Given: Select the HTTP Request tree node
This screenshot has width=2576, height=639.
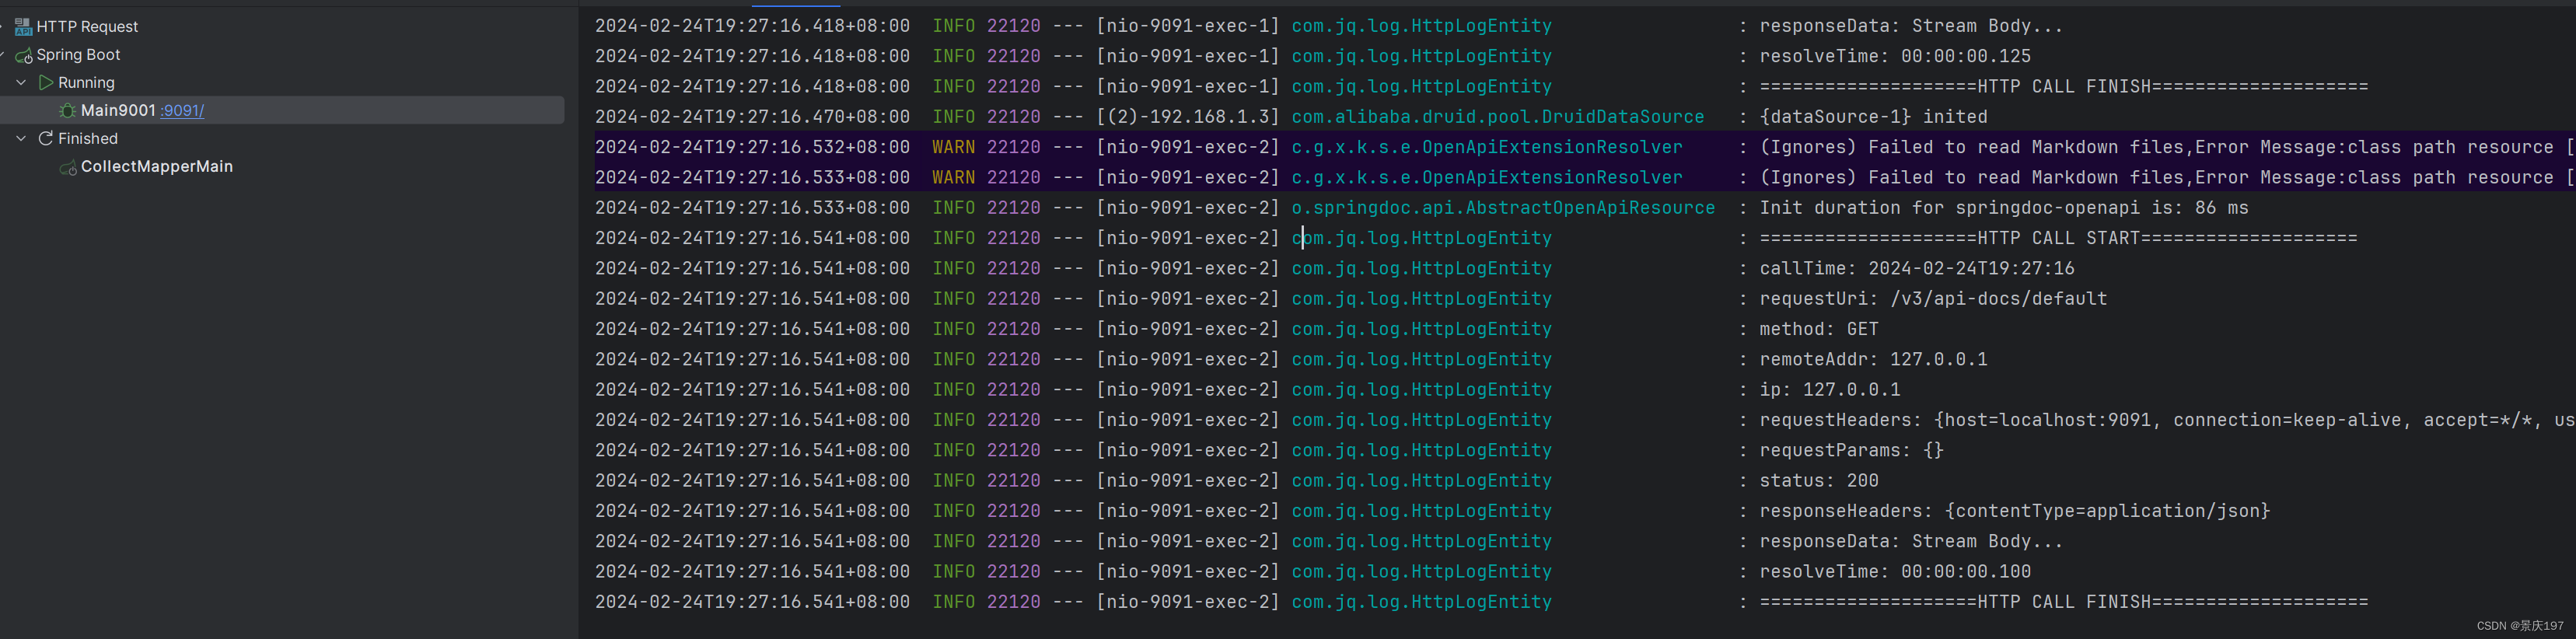Looking at the screenshot, I should (87, 27).
